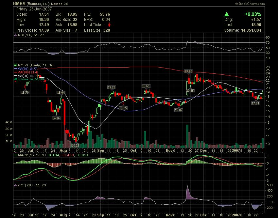Click the header Volume value 14,351,004
This screenshot has width=278, height=218.
251,30
